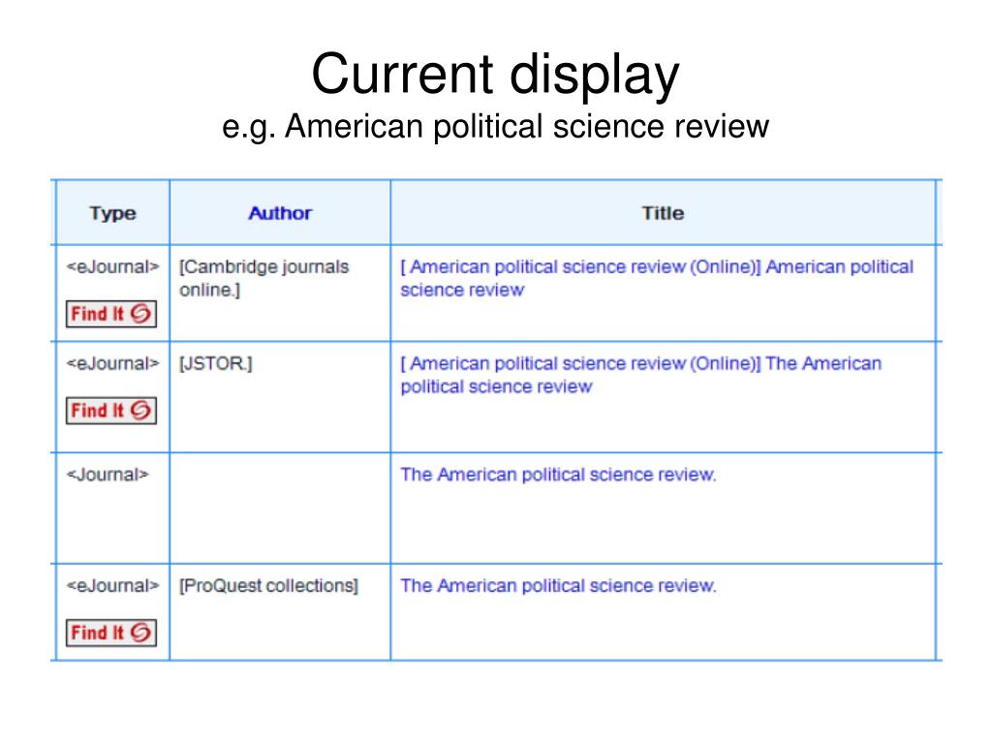Sort results by the Author column header
992x744 pixels.
coord(280,213)
